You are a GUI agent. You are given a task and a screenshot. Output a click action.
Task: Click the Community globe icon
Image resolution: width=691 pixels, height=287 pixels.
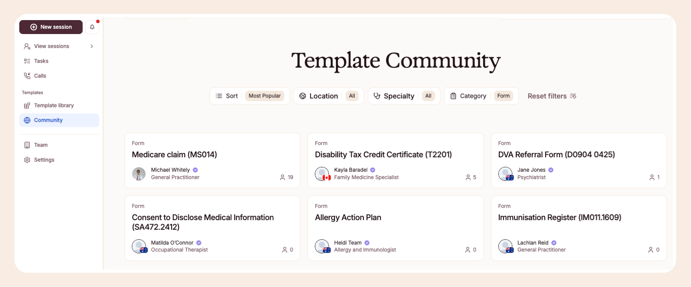(x=27, y=120)
